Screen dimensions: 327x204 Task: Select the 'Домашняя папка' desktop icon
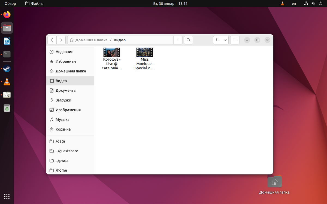pyautogui.click(x=274, y=185)
